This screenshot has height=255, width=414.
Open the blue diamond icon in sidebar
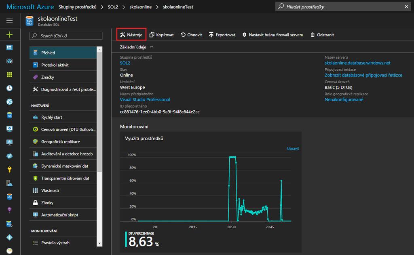click(x=10, y=237)
